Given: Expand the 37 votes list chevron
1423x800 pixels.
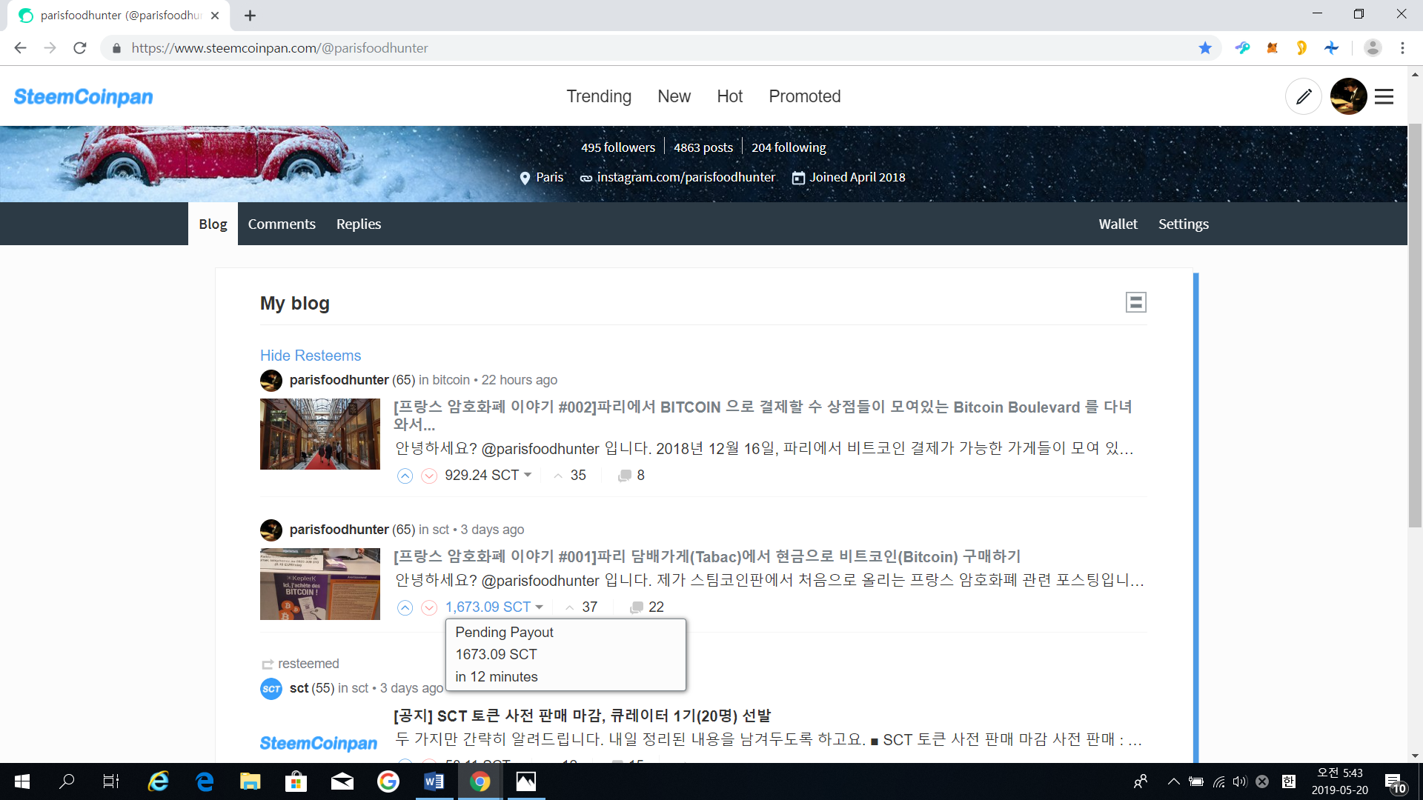Looking at the screenshot, I should [569, 607].
